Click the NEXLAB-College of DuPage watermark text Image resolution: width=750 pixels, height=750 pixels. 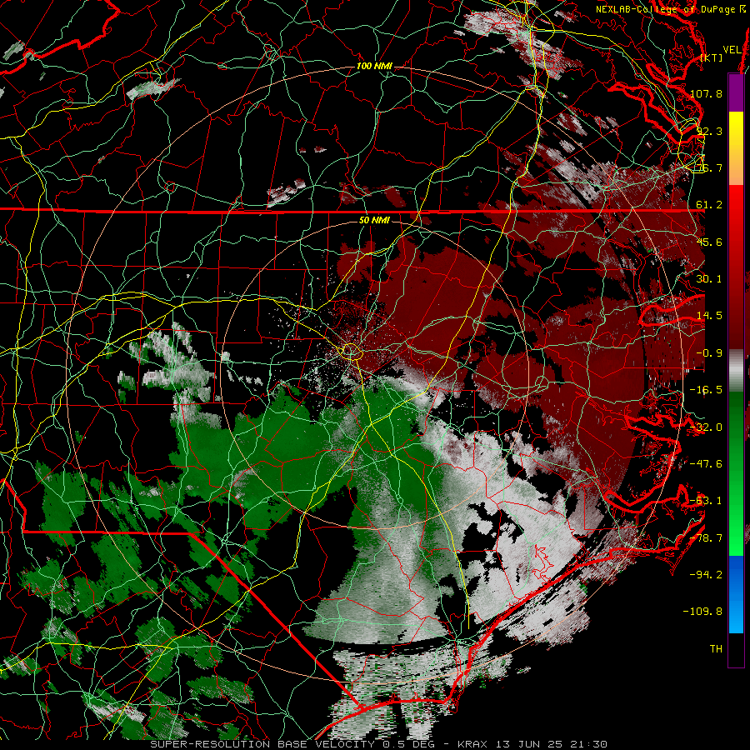[671, 9]
